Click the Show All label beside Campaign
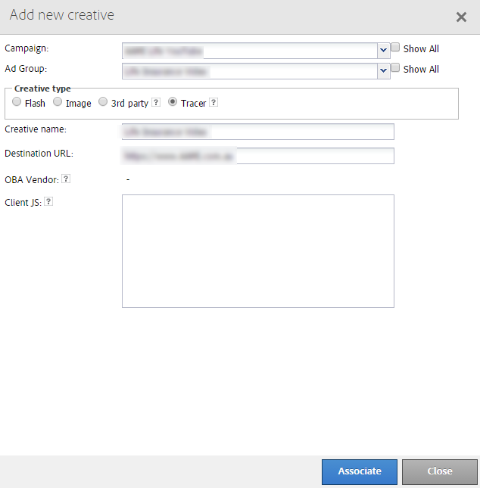The height and width of the screenshot is (488, 480). click(x=421, y=49)
